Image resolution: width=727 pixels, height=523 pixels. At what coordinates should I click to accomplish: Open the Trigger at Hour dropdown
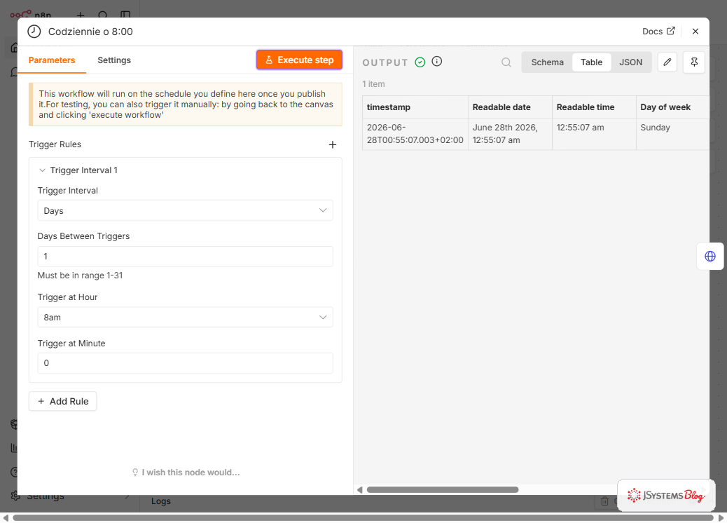(185, 318)
